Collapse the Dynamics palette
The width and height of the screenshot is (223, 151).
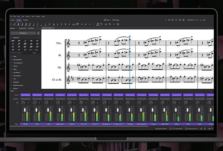[x=11, y=38]
